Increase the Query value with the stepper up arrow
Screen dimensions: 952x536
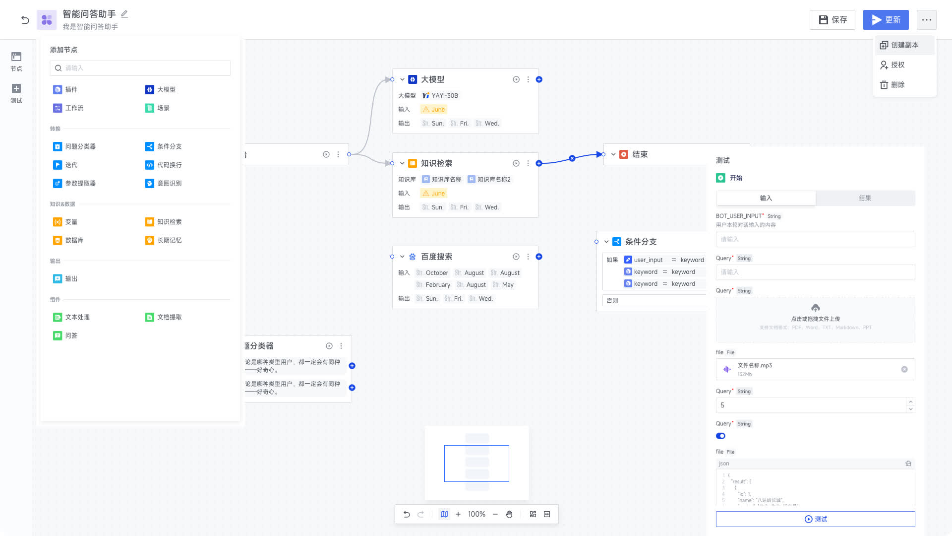click(x=910, y=402)
